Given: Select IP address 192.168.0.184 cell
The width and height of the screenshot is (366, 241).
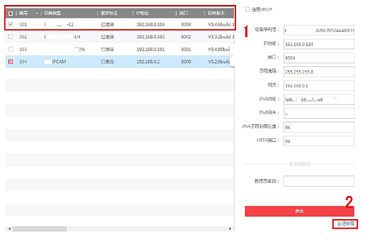Looking at the screenshot, I should point(151,24).
